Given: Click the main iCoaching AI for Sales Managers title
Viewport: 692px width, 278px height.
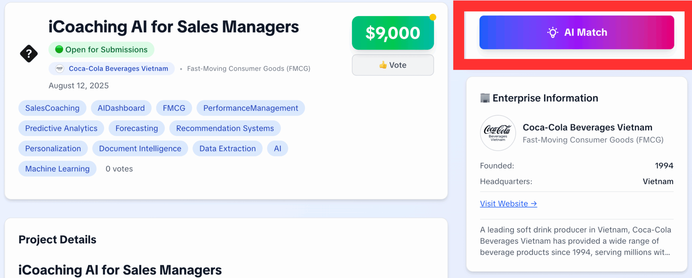Looking at the screenshot, I should click(174, 27).
